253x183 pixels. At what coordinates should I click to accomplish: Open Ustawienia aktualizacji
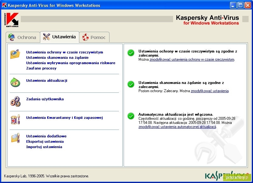click(x=47, y=80)
